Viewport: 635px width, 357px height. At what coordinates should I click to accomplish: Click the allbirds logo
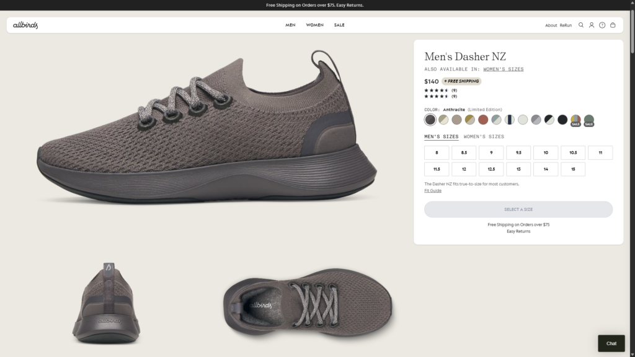click(25, 25)
